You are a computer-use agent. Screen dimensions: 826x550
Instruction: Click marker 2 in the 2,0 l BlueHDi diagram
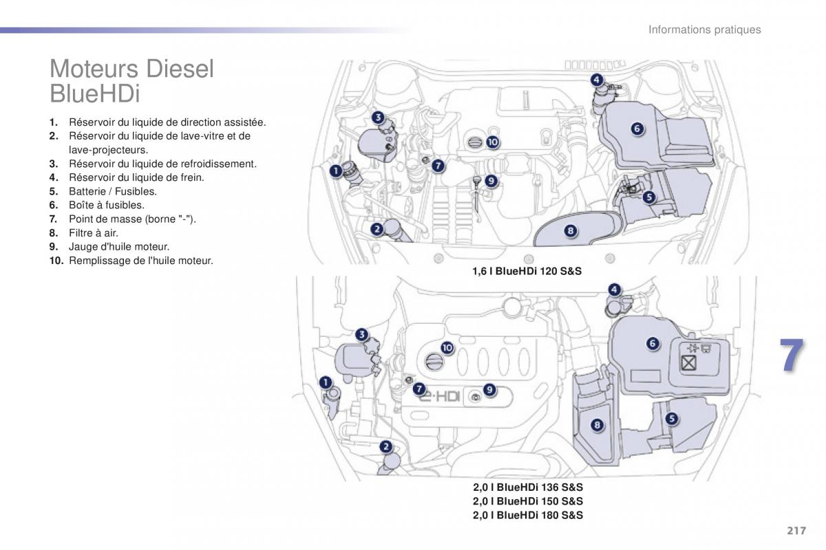coord(386,447)
